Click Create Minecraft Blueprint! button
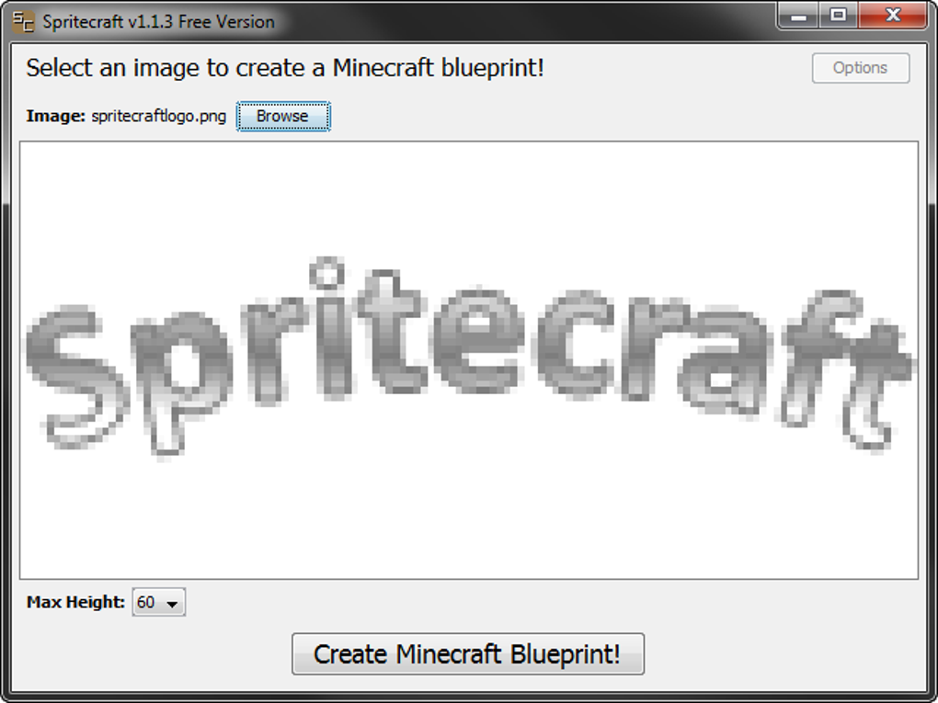Screen dimensions: 938x703 tap(467, 654)
